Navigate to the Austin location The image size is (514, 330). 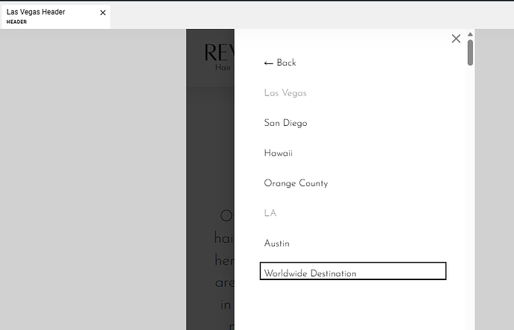tap(276, 244)
